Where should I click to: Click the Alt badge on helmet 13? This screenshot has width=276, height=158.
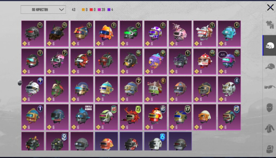coord(223,55)
